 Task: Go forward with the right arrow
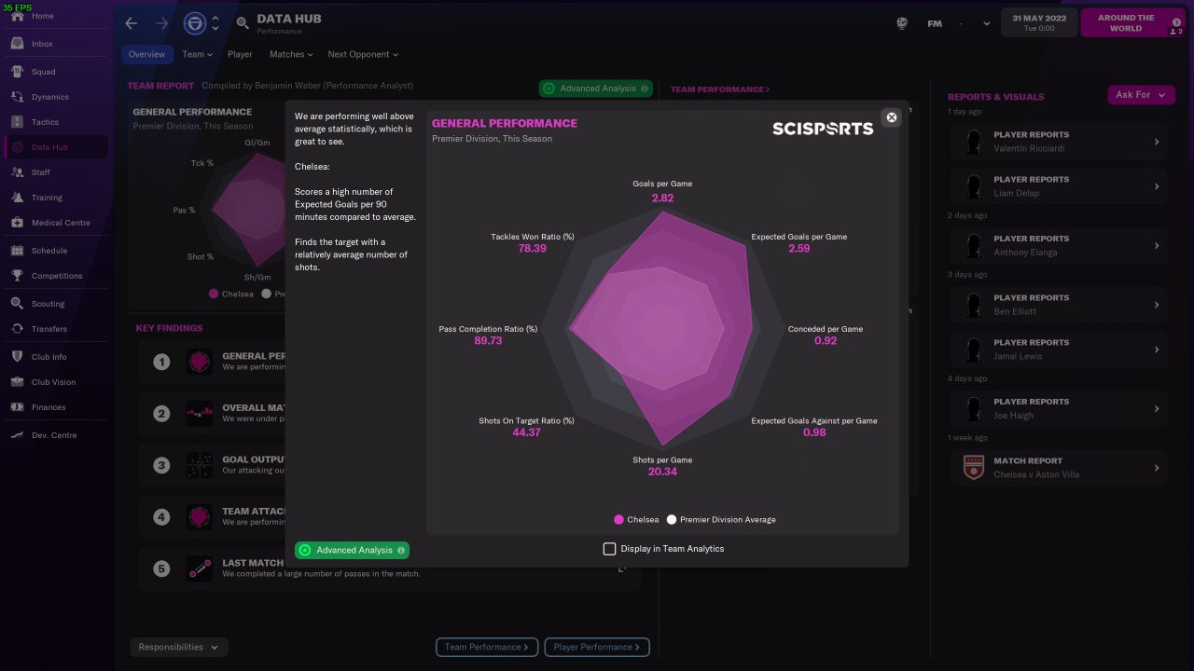pos(162,23)
